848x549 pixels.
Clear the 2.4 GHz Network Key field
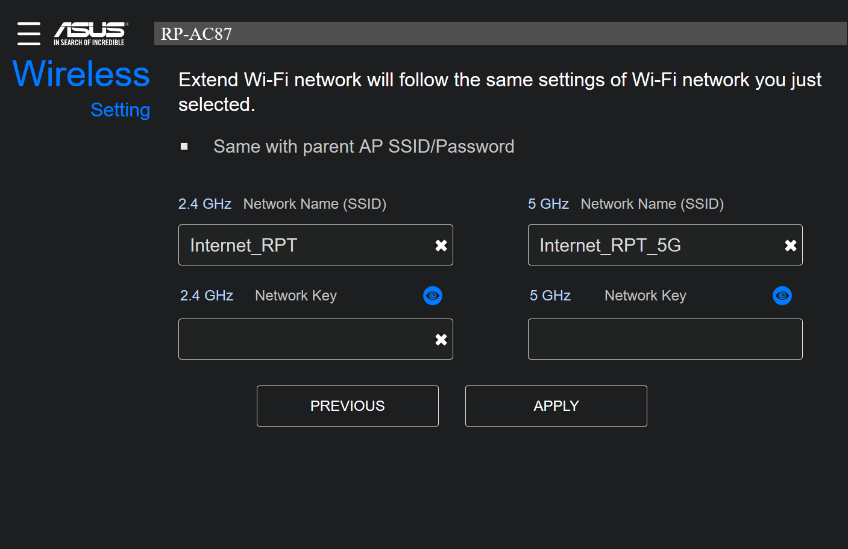pos(441,340)
